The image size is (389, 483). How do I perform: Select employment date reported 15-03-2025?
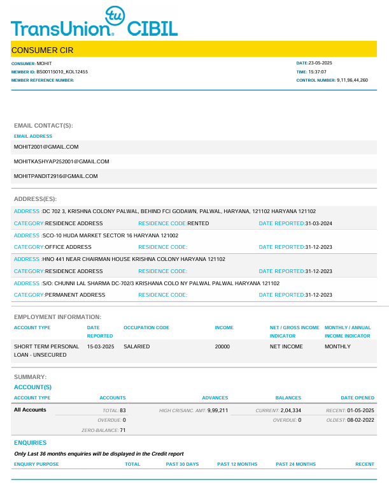pos(101,346)
